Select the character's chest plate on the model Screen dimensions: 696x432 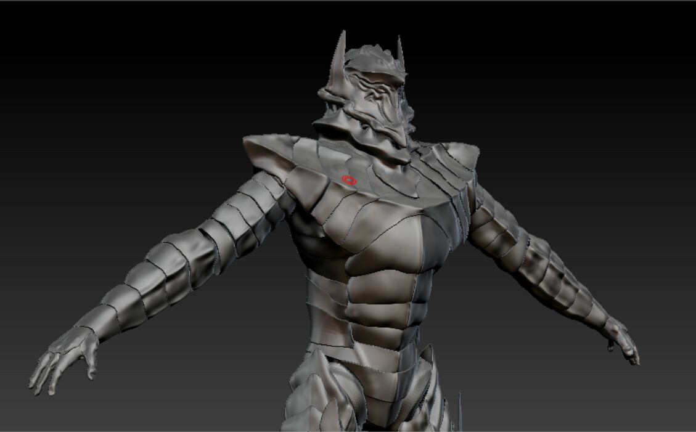pos(390,242)
